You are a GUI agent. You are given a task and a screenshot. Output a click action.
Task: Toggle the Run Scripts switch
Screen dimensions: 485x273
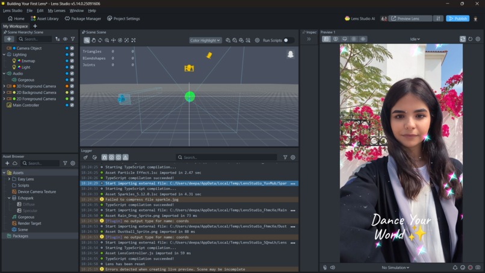[x=288, y=40]
